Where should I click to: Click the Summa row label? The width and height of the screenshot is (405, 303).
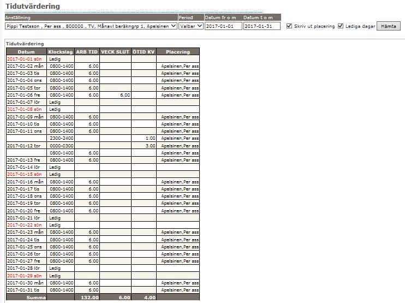coord(36,298)
